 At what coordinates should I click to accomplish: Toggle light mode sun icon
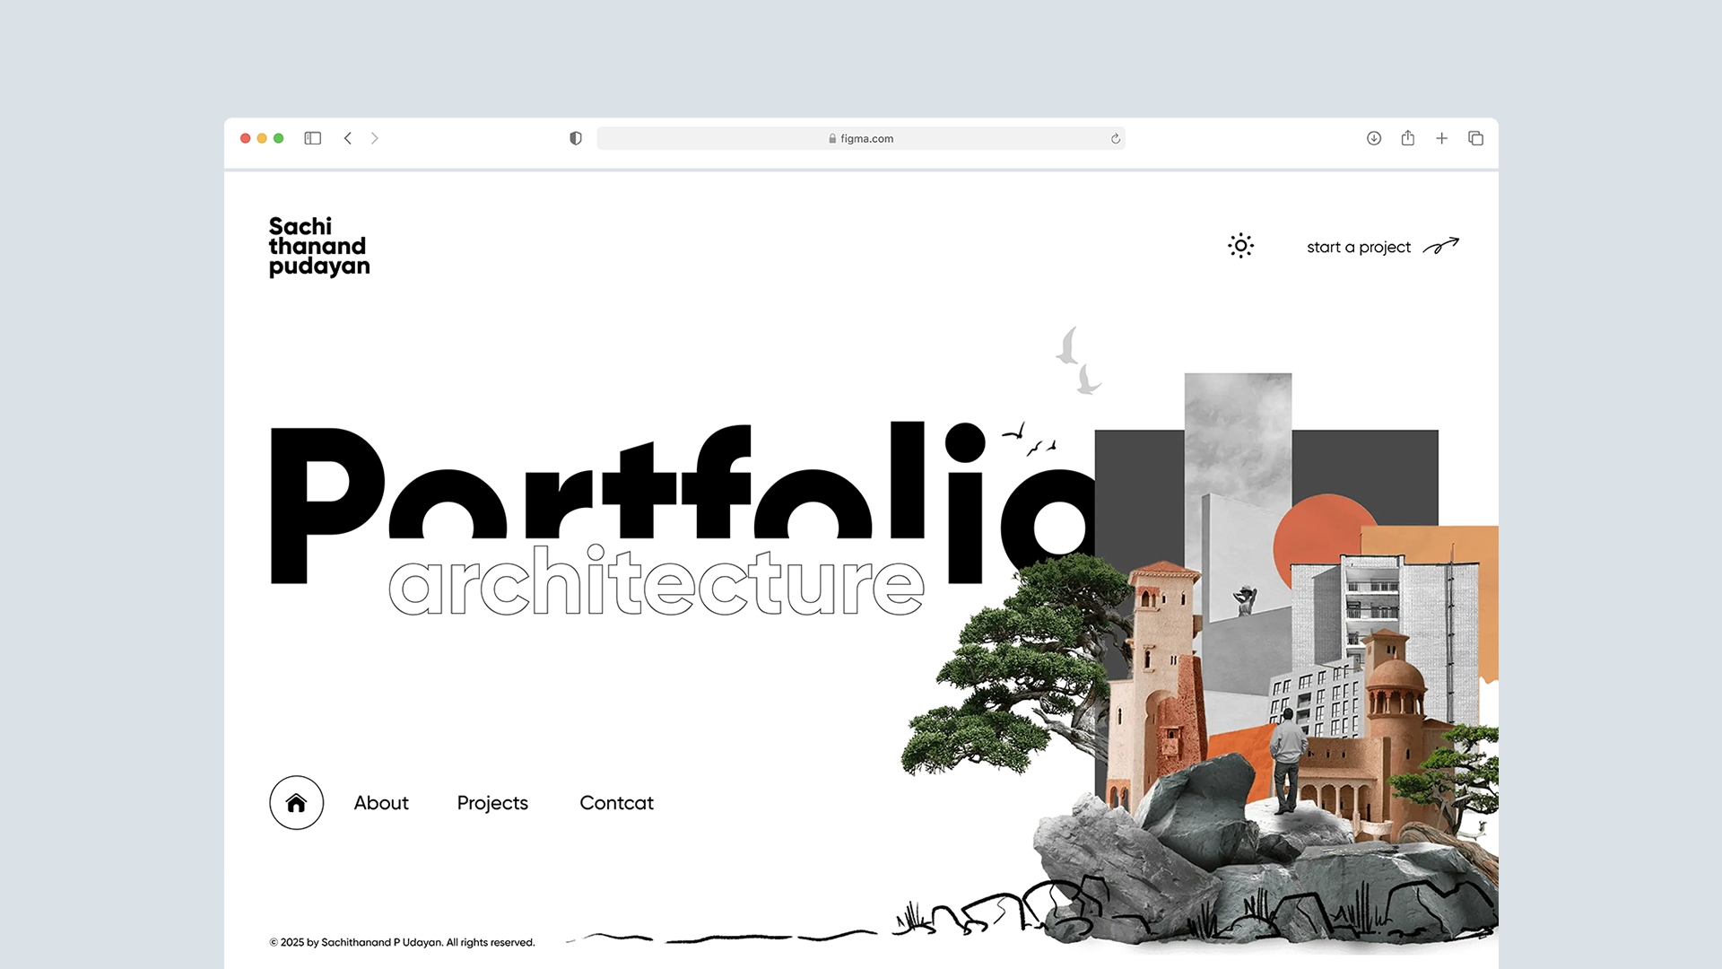tap(1240, 246)
